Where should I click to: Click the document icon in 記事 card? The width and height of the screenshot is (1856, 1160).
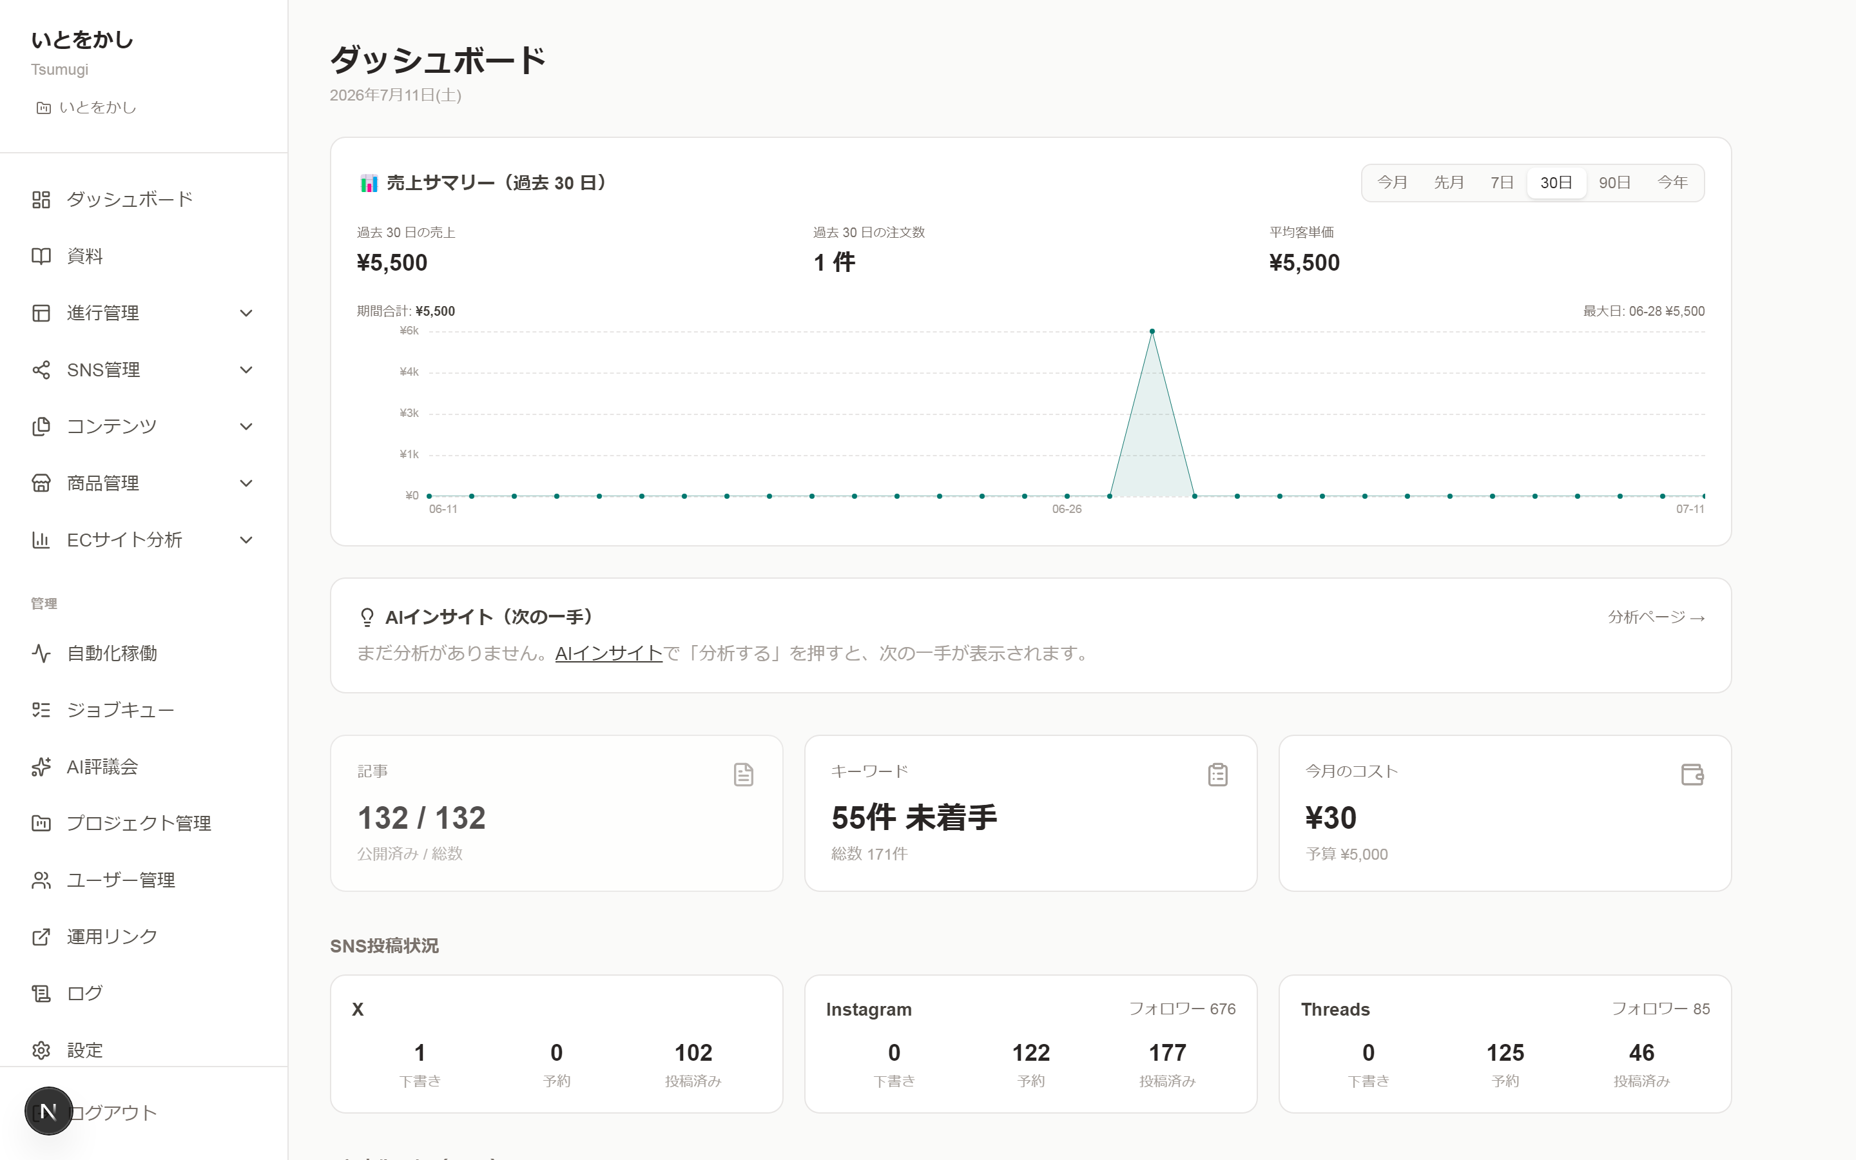(743, 774)
